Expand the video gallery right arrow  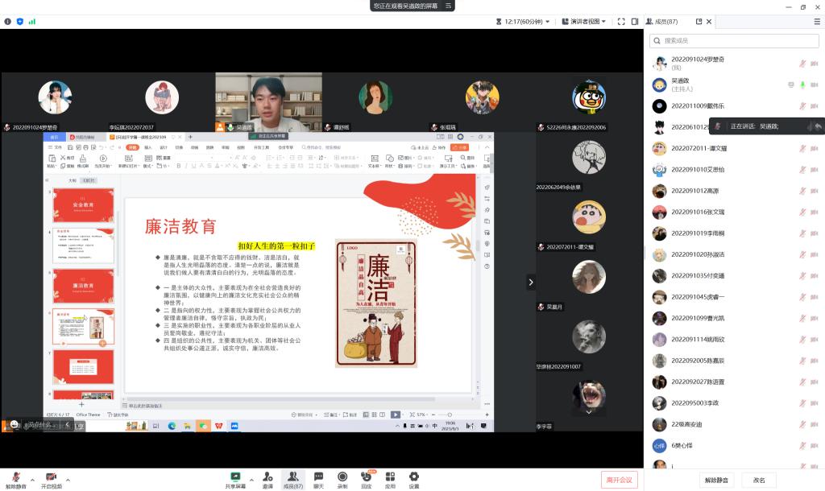[530, 283]
